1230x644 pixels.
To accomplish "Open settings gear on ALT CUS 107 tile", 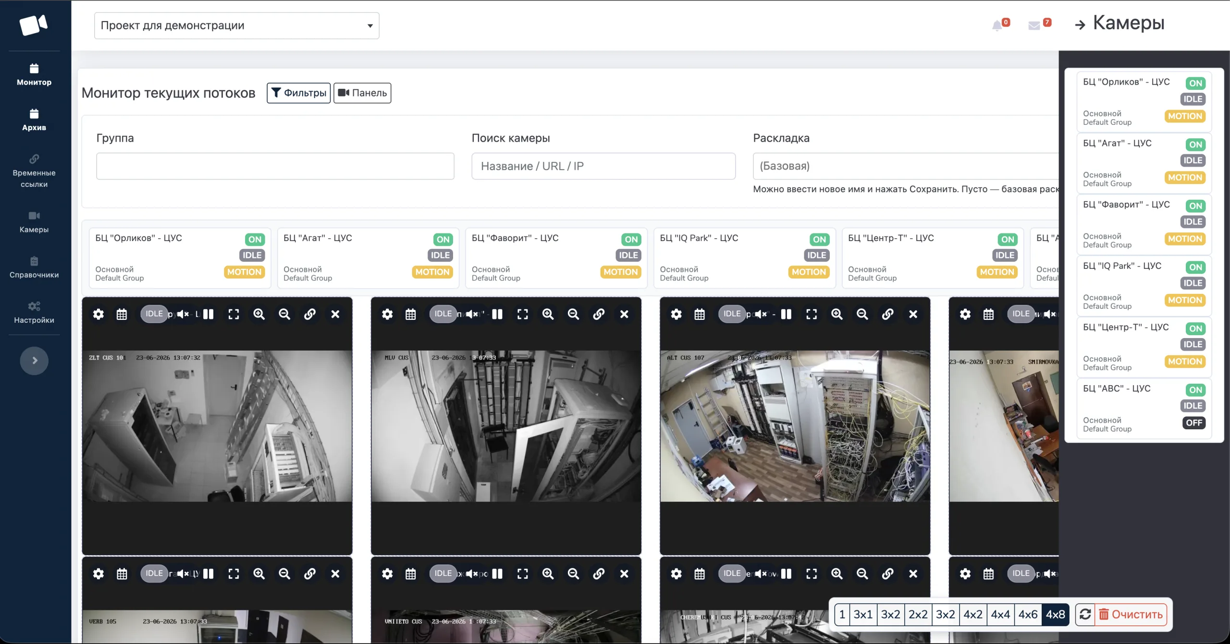I will tap(676, 314).
